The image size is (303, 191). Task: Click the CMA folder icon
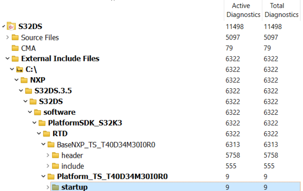pyautogui.click(x=15, y=48)
